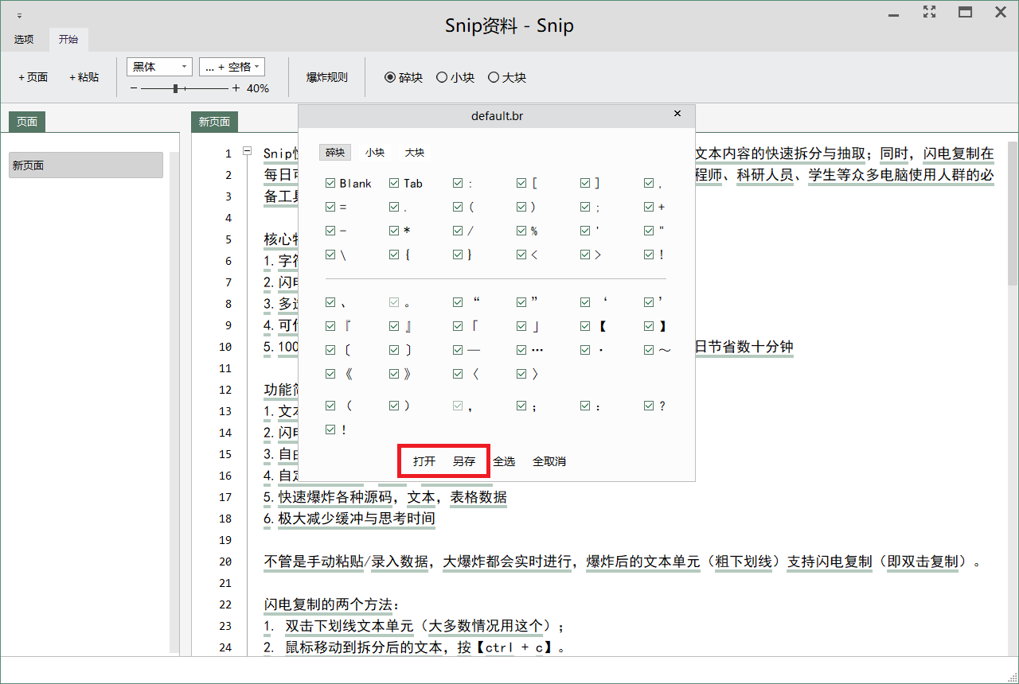The width and height of the screenshot is (1019, 684).
Task: Toggle the + sign checkbox
Action: [x=649, y=208]
